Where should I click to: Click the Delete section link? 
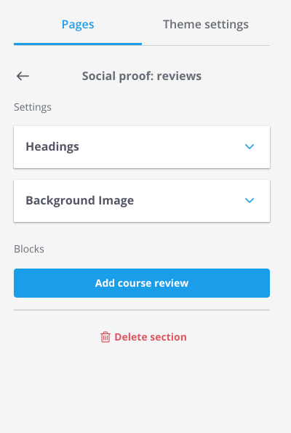pos(143,337)
